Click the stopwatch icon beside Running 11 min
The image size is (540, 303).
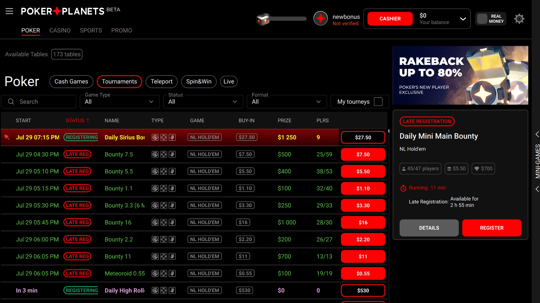403,188
